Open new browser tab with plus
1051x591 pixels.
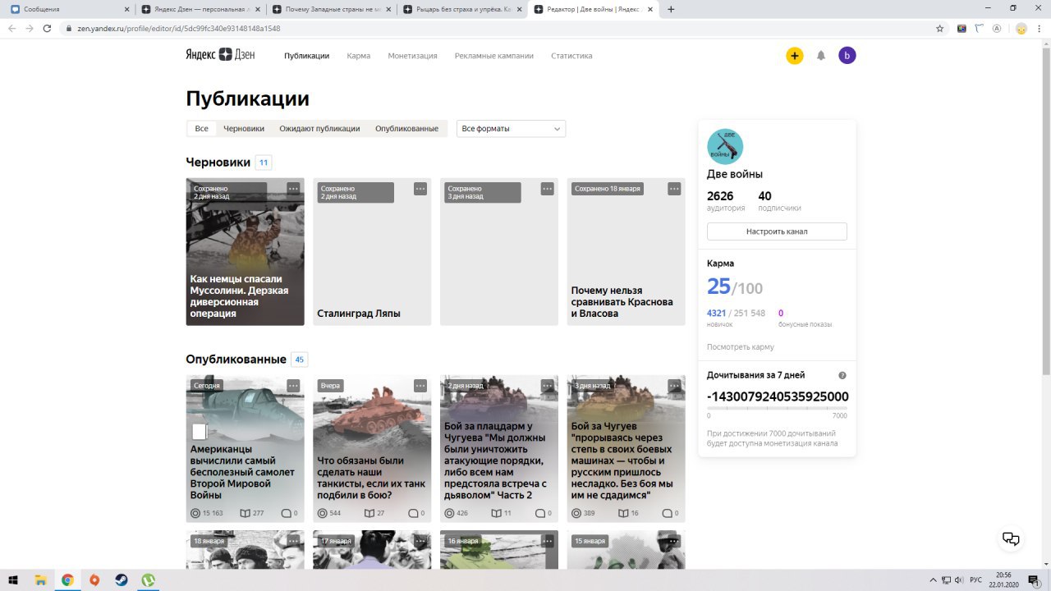pos(671,9)
